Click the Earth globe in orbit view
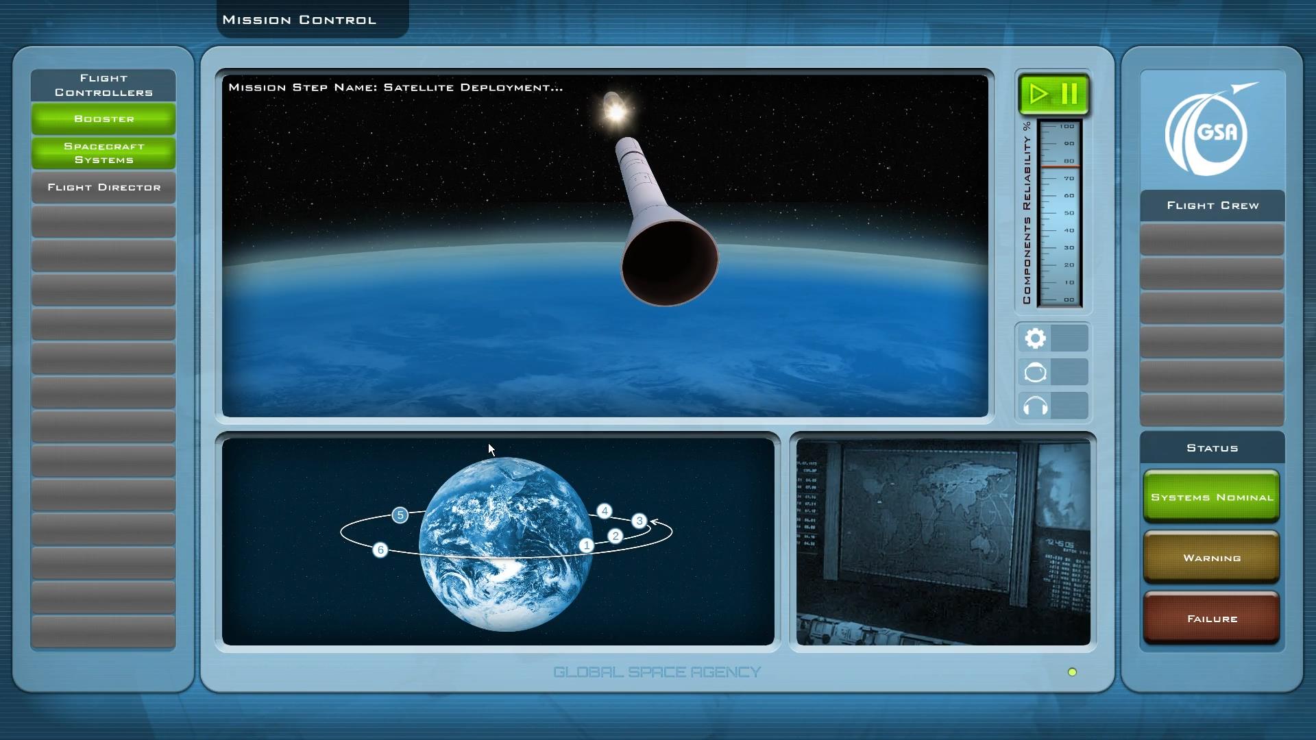Screen dimensions: 1316x740 (506, 544)
